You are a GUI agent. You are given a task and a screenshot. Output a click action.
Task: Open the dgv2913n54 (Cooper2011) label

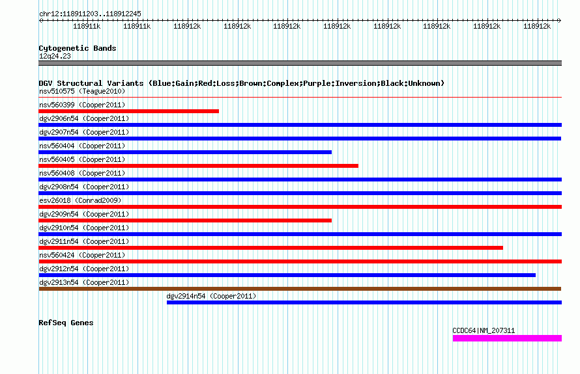pos(84,282)
